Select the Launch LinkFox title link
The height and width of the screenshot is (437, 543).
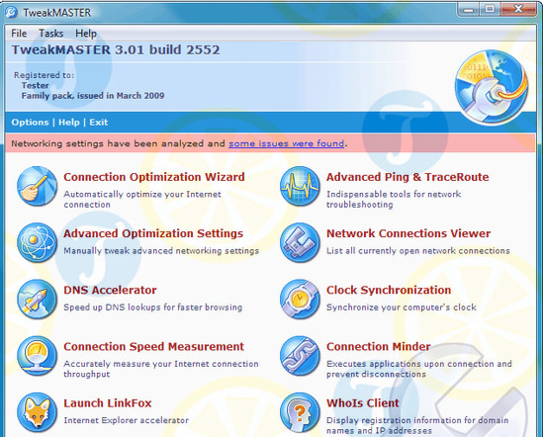point(108,403)
